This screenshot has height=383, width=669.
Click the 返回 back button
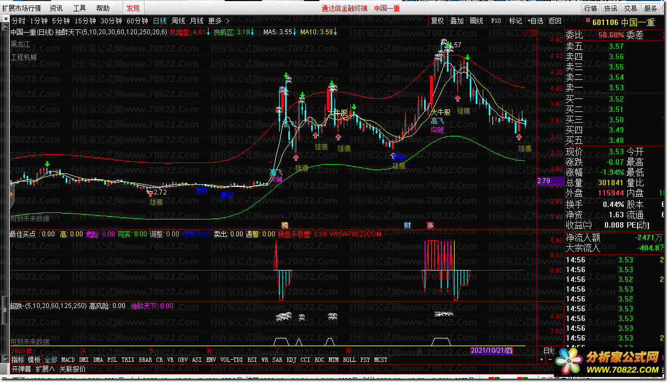[x=555, y=21]
